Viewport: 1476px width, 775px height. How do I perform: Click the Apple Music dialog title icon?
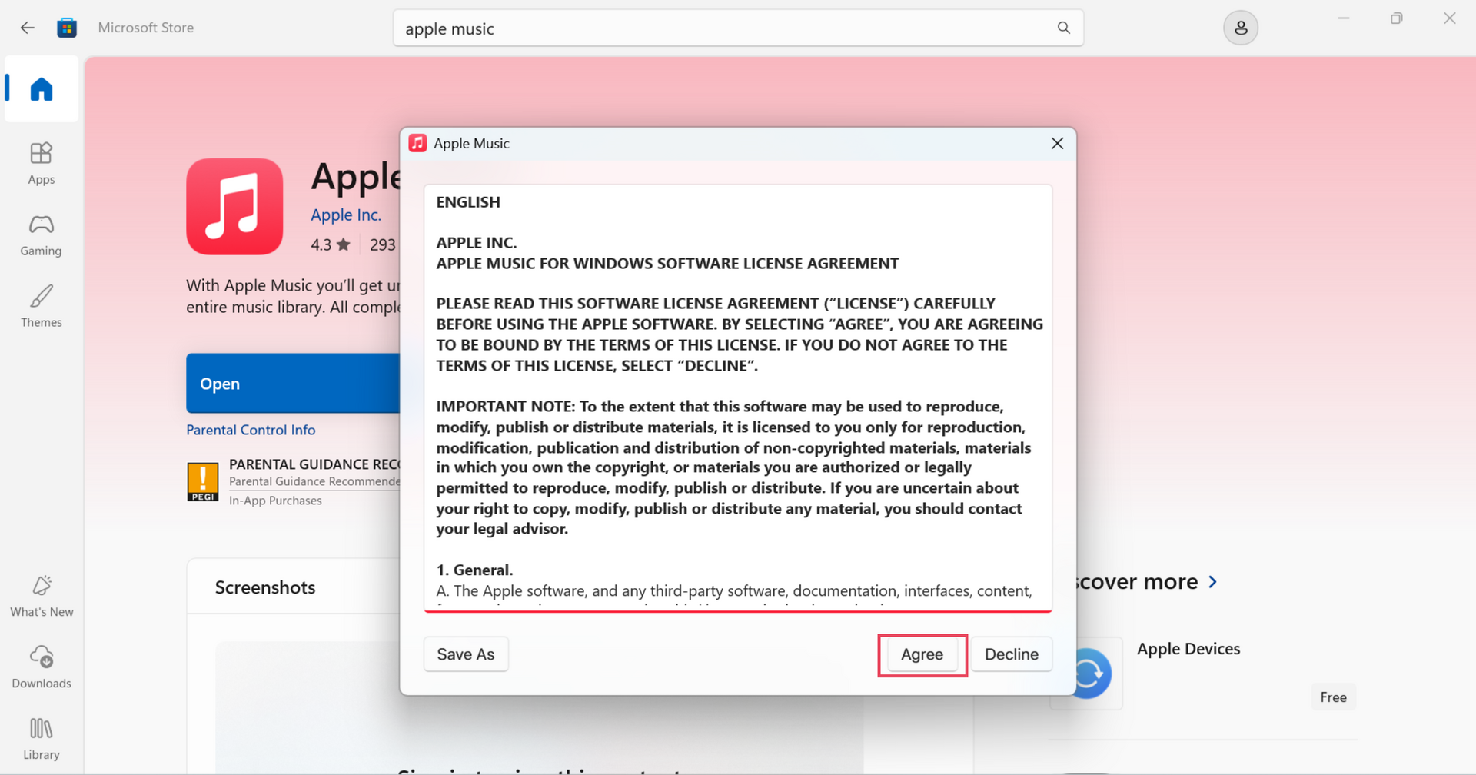point(417,143)
